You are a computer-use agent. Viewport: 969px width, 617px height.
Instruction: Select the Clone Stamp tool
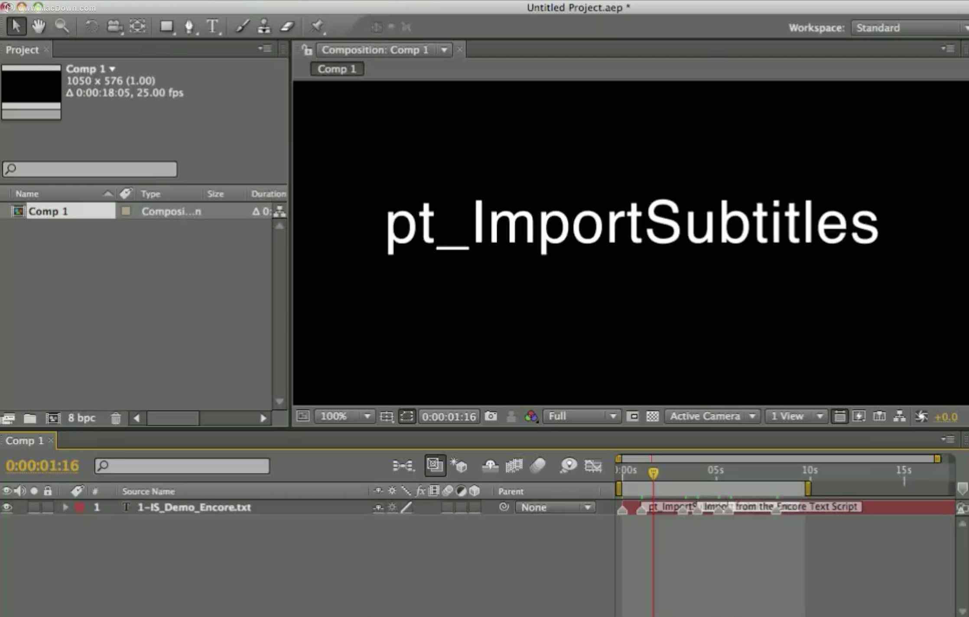263,27
